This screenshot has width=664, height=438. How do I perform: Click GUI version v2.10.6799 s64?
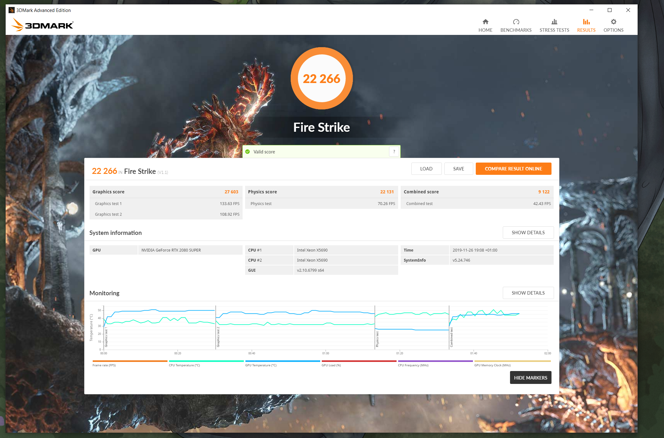click(310, 270)
